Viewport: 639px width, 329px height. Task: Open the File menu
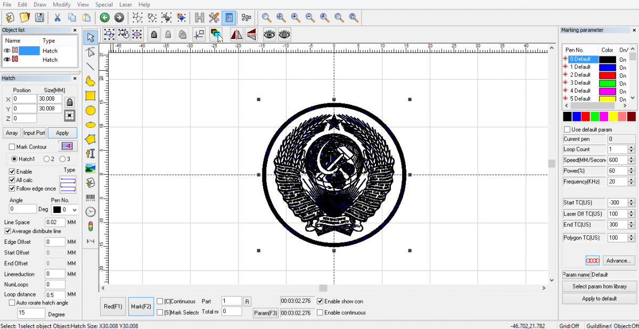pyautogui.click(x=7, y=4)
